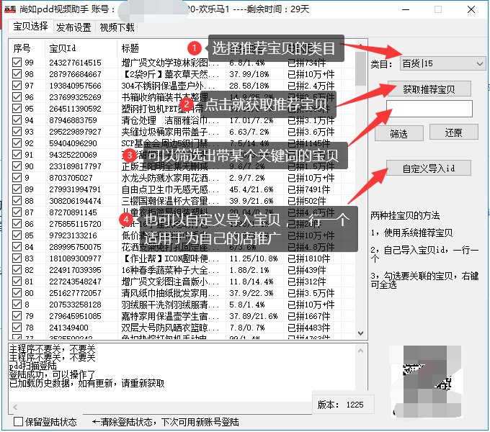Click the 筛选 button
This screenshot has height=432, width=490.
pos(399,134)
